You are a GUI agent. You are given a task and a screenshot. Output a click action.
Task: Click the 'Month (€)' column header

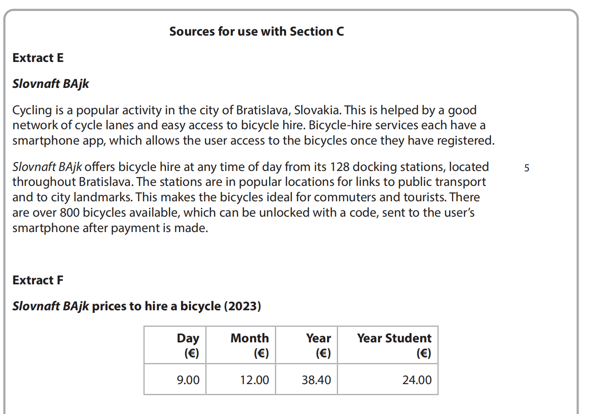249,345
